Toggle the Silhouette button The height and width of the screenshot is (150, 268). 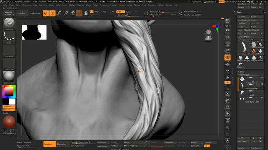(x=9, y=110)
